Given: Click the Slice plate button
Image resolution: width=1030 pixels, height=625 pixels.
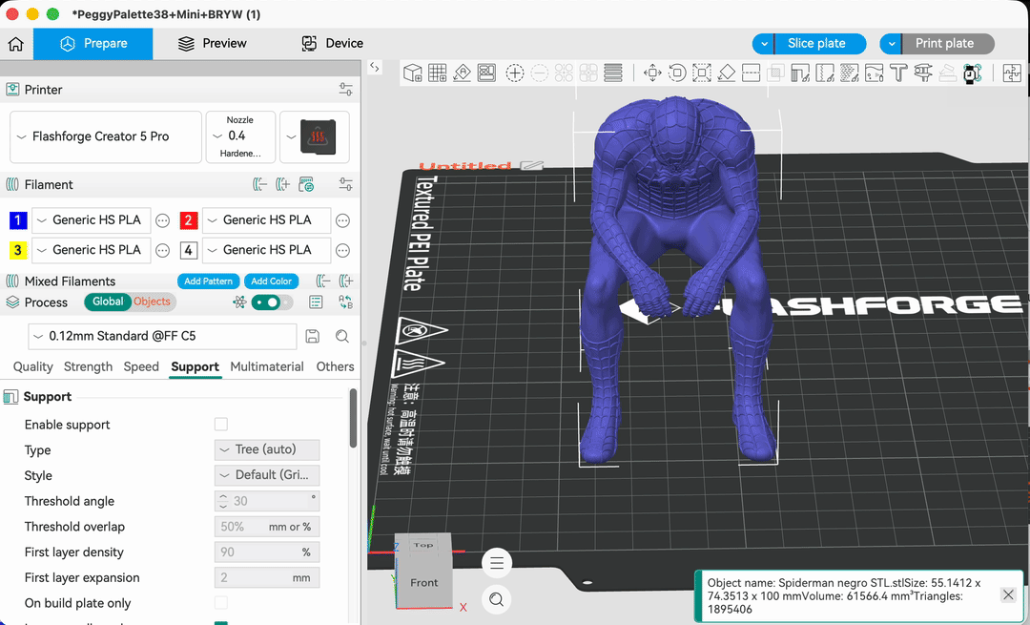Looking at the screenshot, I should pos(820,44).
